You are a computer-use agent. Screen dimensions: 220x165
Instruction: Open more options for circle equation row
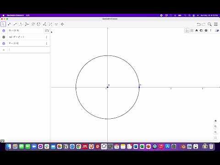47,37
